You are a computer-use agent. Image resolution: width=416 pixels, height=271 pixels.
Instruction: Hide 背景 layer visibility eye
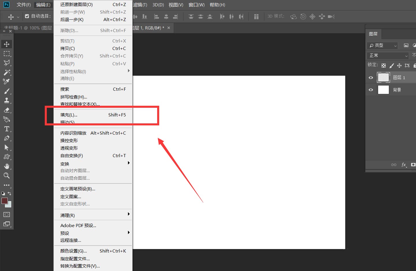(371, 90)
